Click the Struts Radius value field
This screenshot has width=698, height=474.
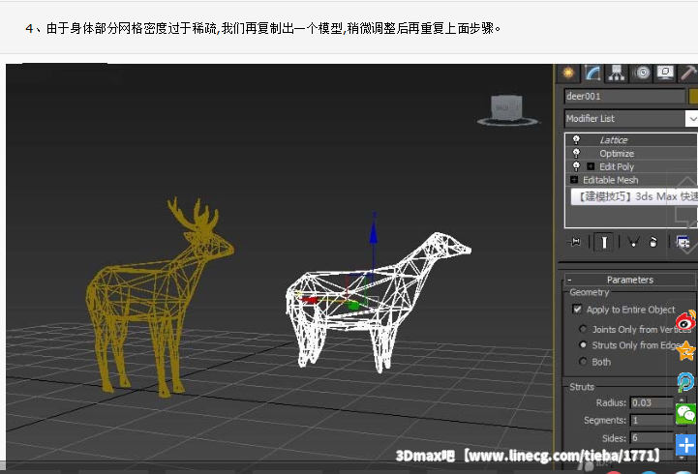652,402
